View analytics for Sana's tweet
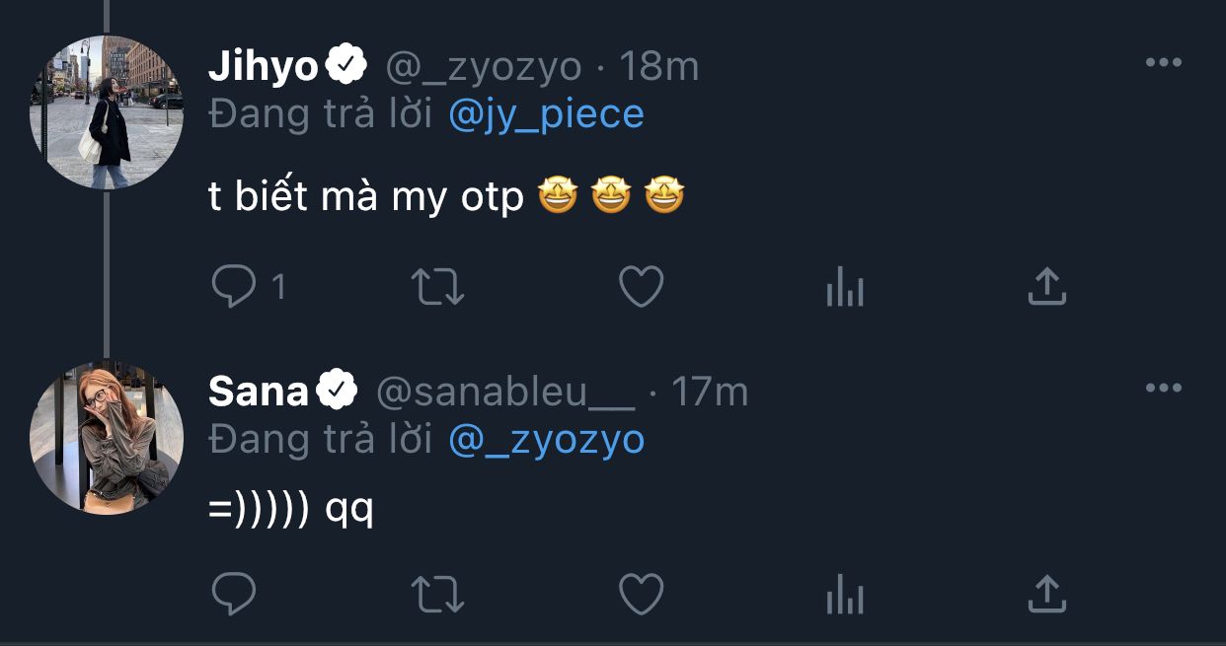Image resolution: width=1226 pixels, height=646 pixels. tap(844, 595)
